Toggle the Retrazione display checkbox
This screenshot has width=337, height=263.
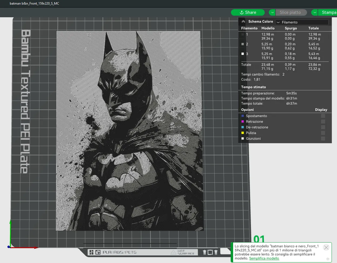click(x=323, y=121)
